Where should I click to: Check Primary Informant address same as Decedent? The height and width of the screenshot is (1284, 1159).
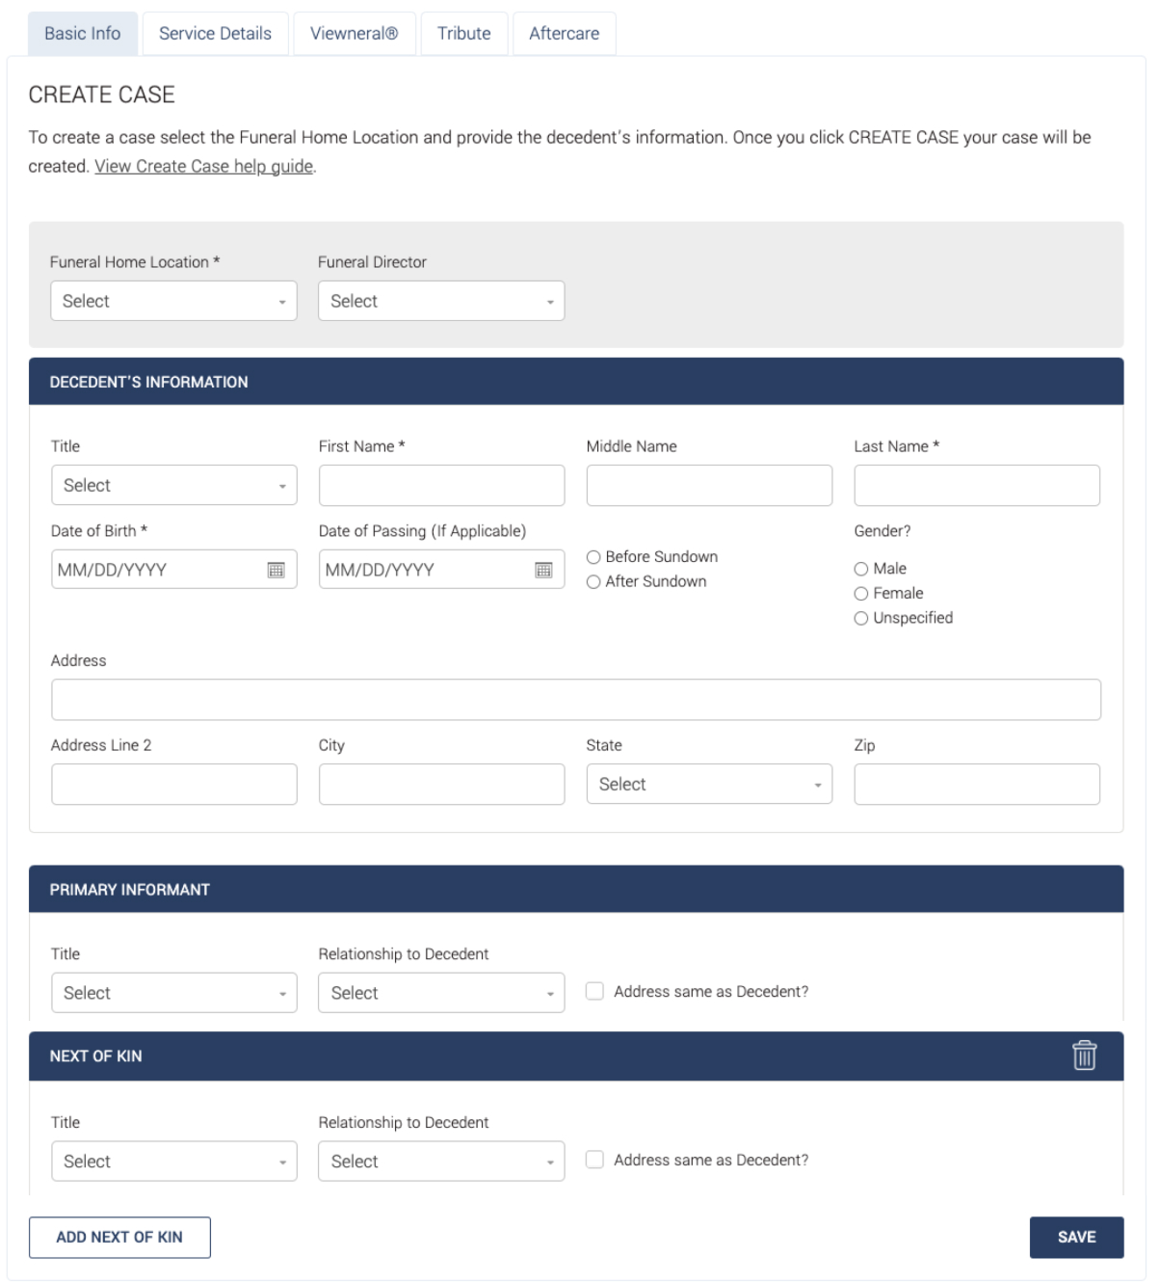[595, 991]
